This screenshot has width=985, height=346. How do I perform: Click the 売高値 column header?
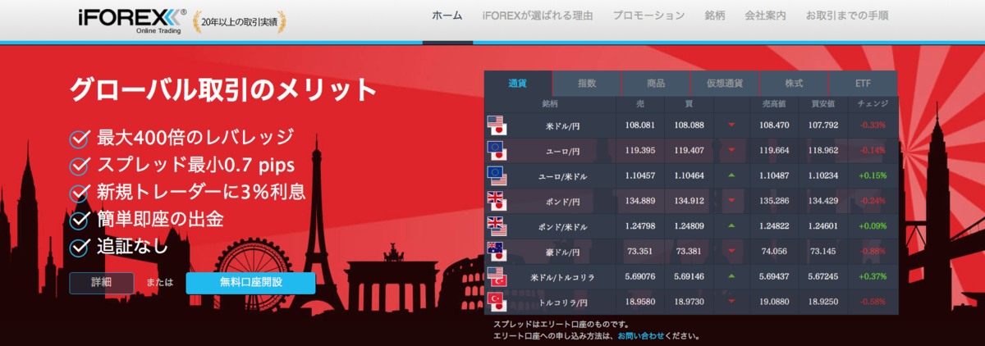pyautogui.click(x=774, y=104)
